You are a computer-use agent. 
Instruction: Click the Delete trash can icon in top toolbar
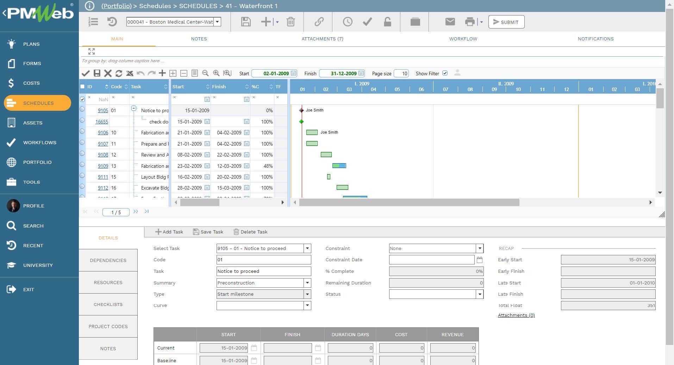(291, 22)
